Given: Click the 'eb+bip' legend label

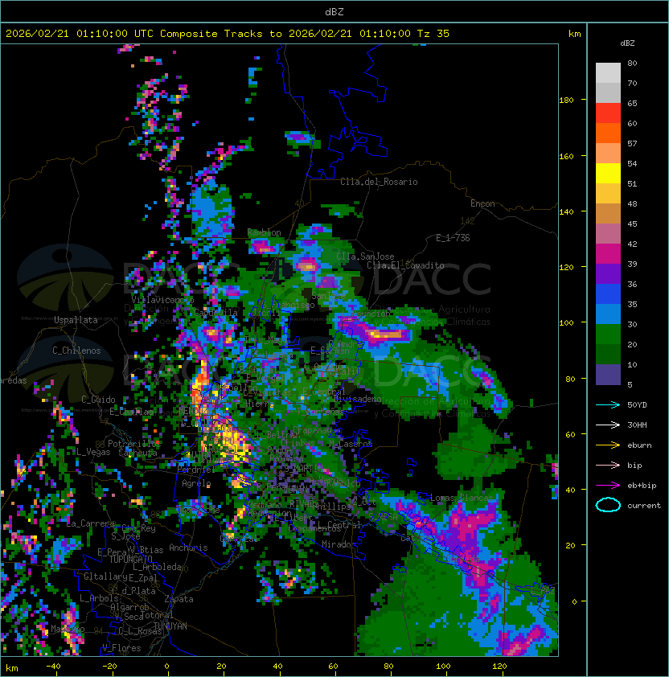Looking at the screenshot, I should click(x=642, y=486).
